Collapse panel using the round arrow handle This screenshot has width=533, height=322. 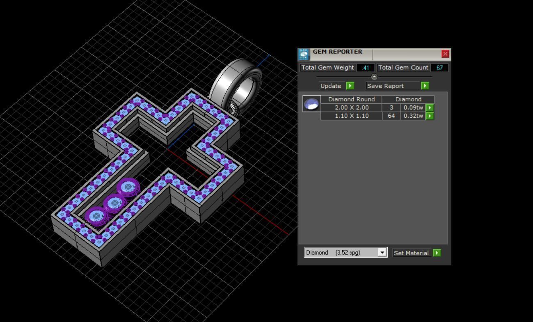pyautogui.click(x=374, y=77)
